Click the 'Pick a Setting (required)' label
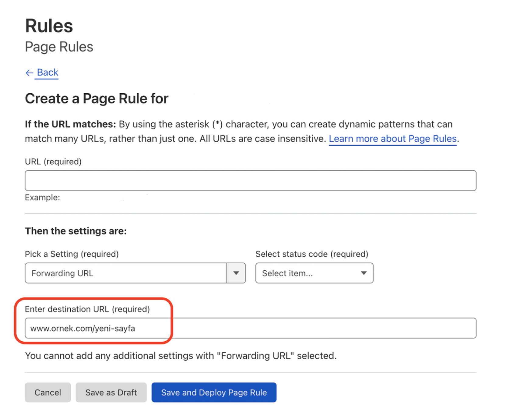The height and width of the screenshot is (409, 517). 72,254
